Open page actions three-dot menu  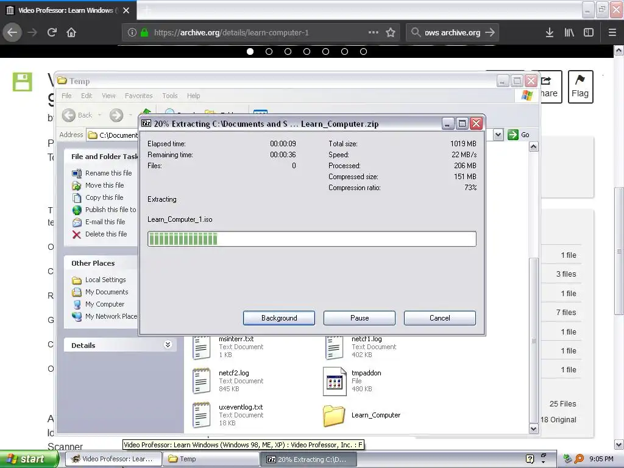[374, 32]
